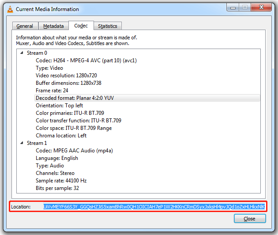
Task: Open the Statistics tab
Action: [108, 26]
